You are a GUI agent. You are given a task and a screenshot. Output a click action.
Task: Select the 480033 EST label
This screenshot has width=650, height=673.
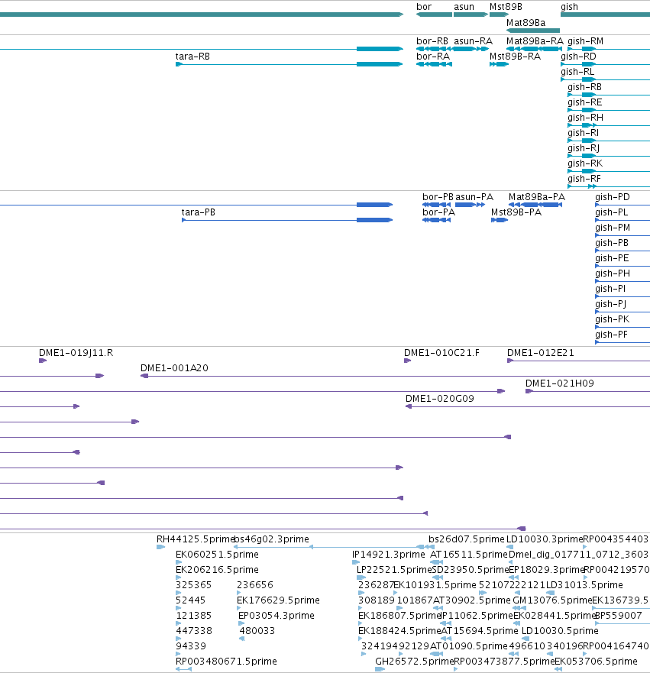(257, 631)
